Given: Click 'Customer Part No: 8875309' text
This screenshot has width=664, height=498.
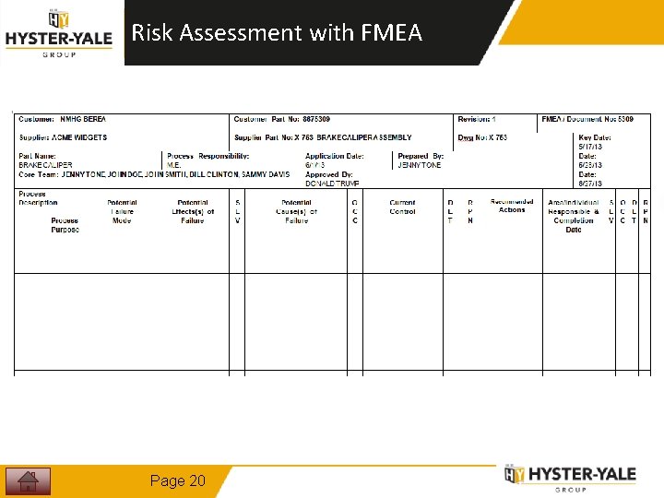Looking at the screenshot, I should click(x=282, y=119).
